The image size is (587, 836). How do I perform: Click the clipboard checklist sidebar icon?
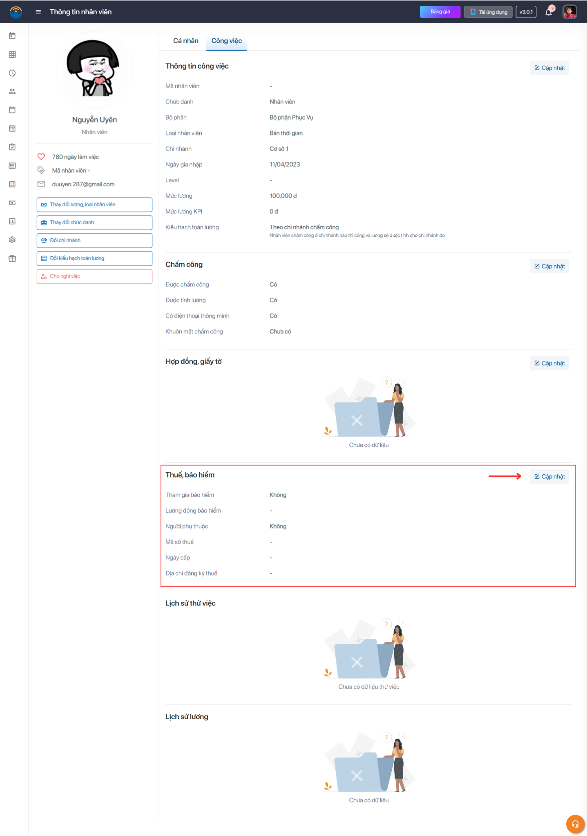click(x=12, y=147)
